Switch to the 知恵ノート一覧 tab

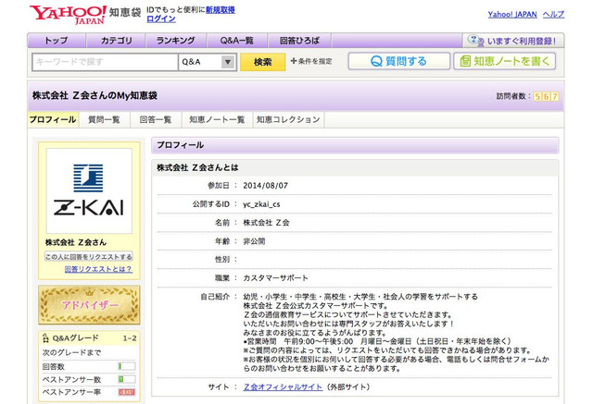pyautogui.click(x=217, y=119)
